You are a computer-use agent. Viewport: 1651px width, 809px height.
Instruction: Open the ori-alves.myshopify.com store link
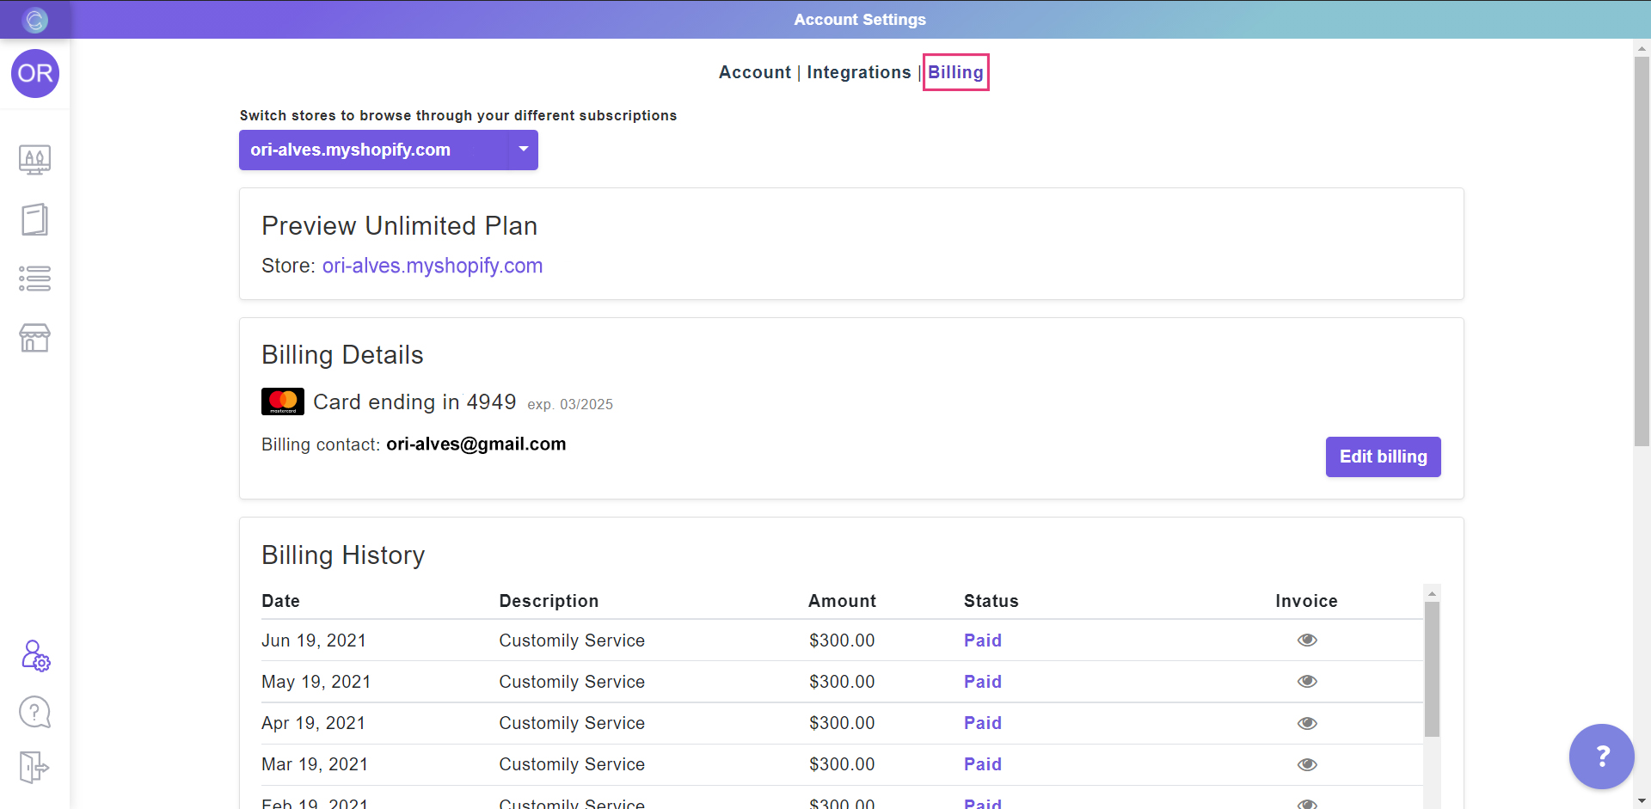[x=432, y=266]
